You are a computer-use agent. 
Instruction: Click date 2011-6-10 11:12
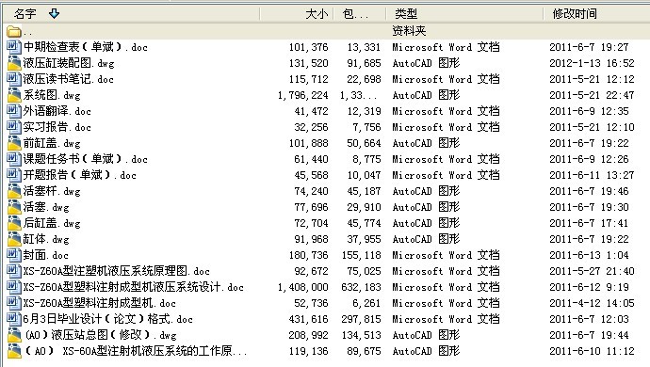592,351
